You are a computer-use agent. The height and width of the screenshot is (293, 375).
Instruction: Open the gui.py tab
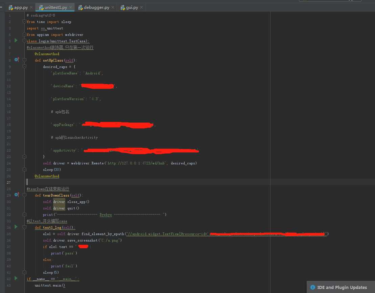coord(132,7)
